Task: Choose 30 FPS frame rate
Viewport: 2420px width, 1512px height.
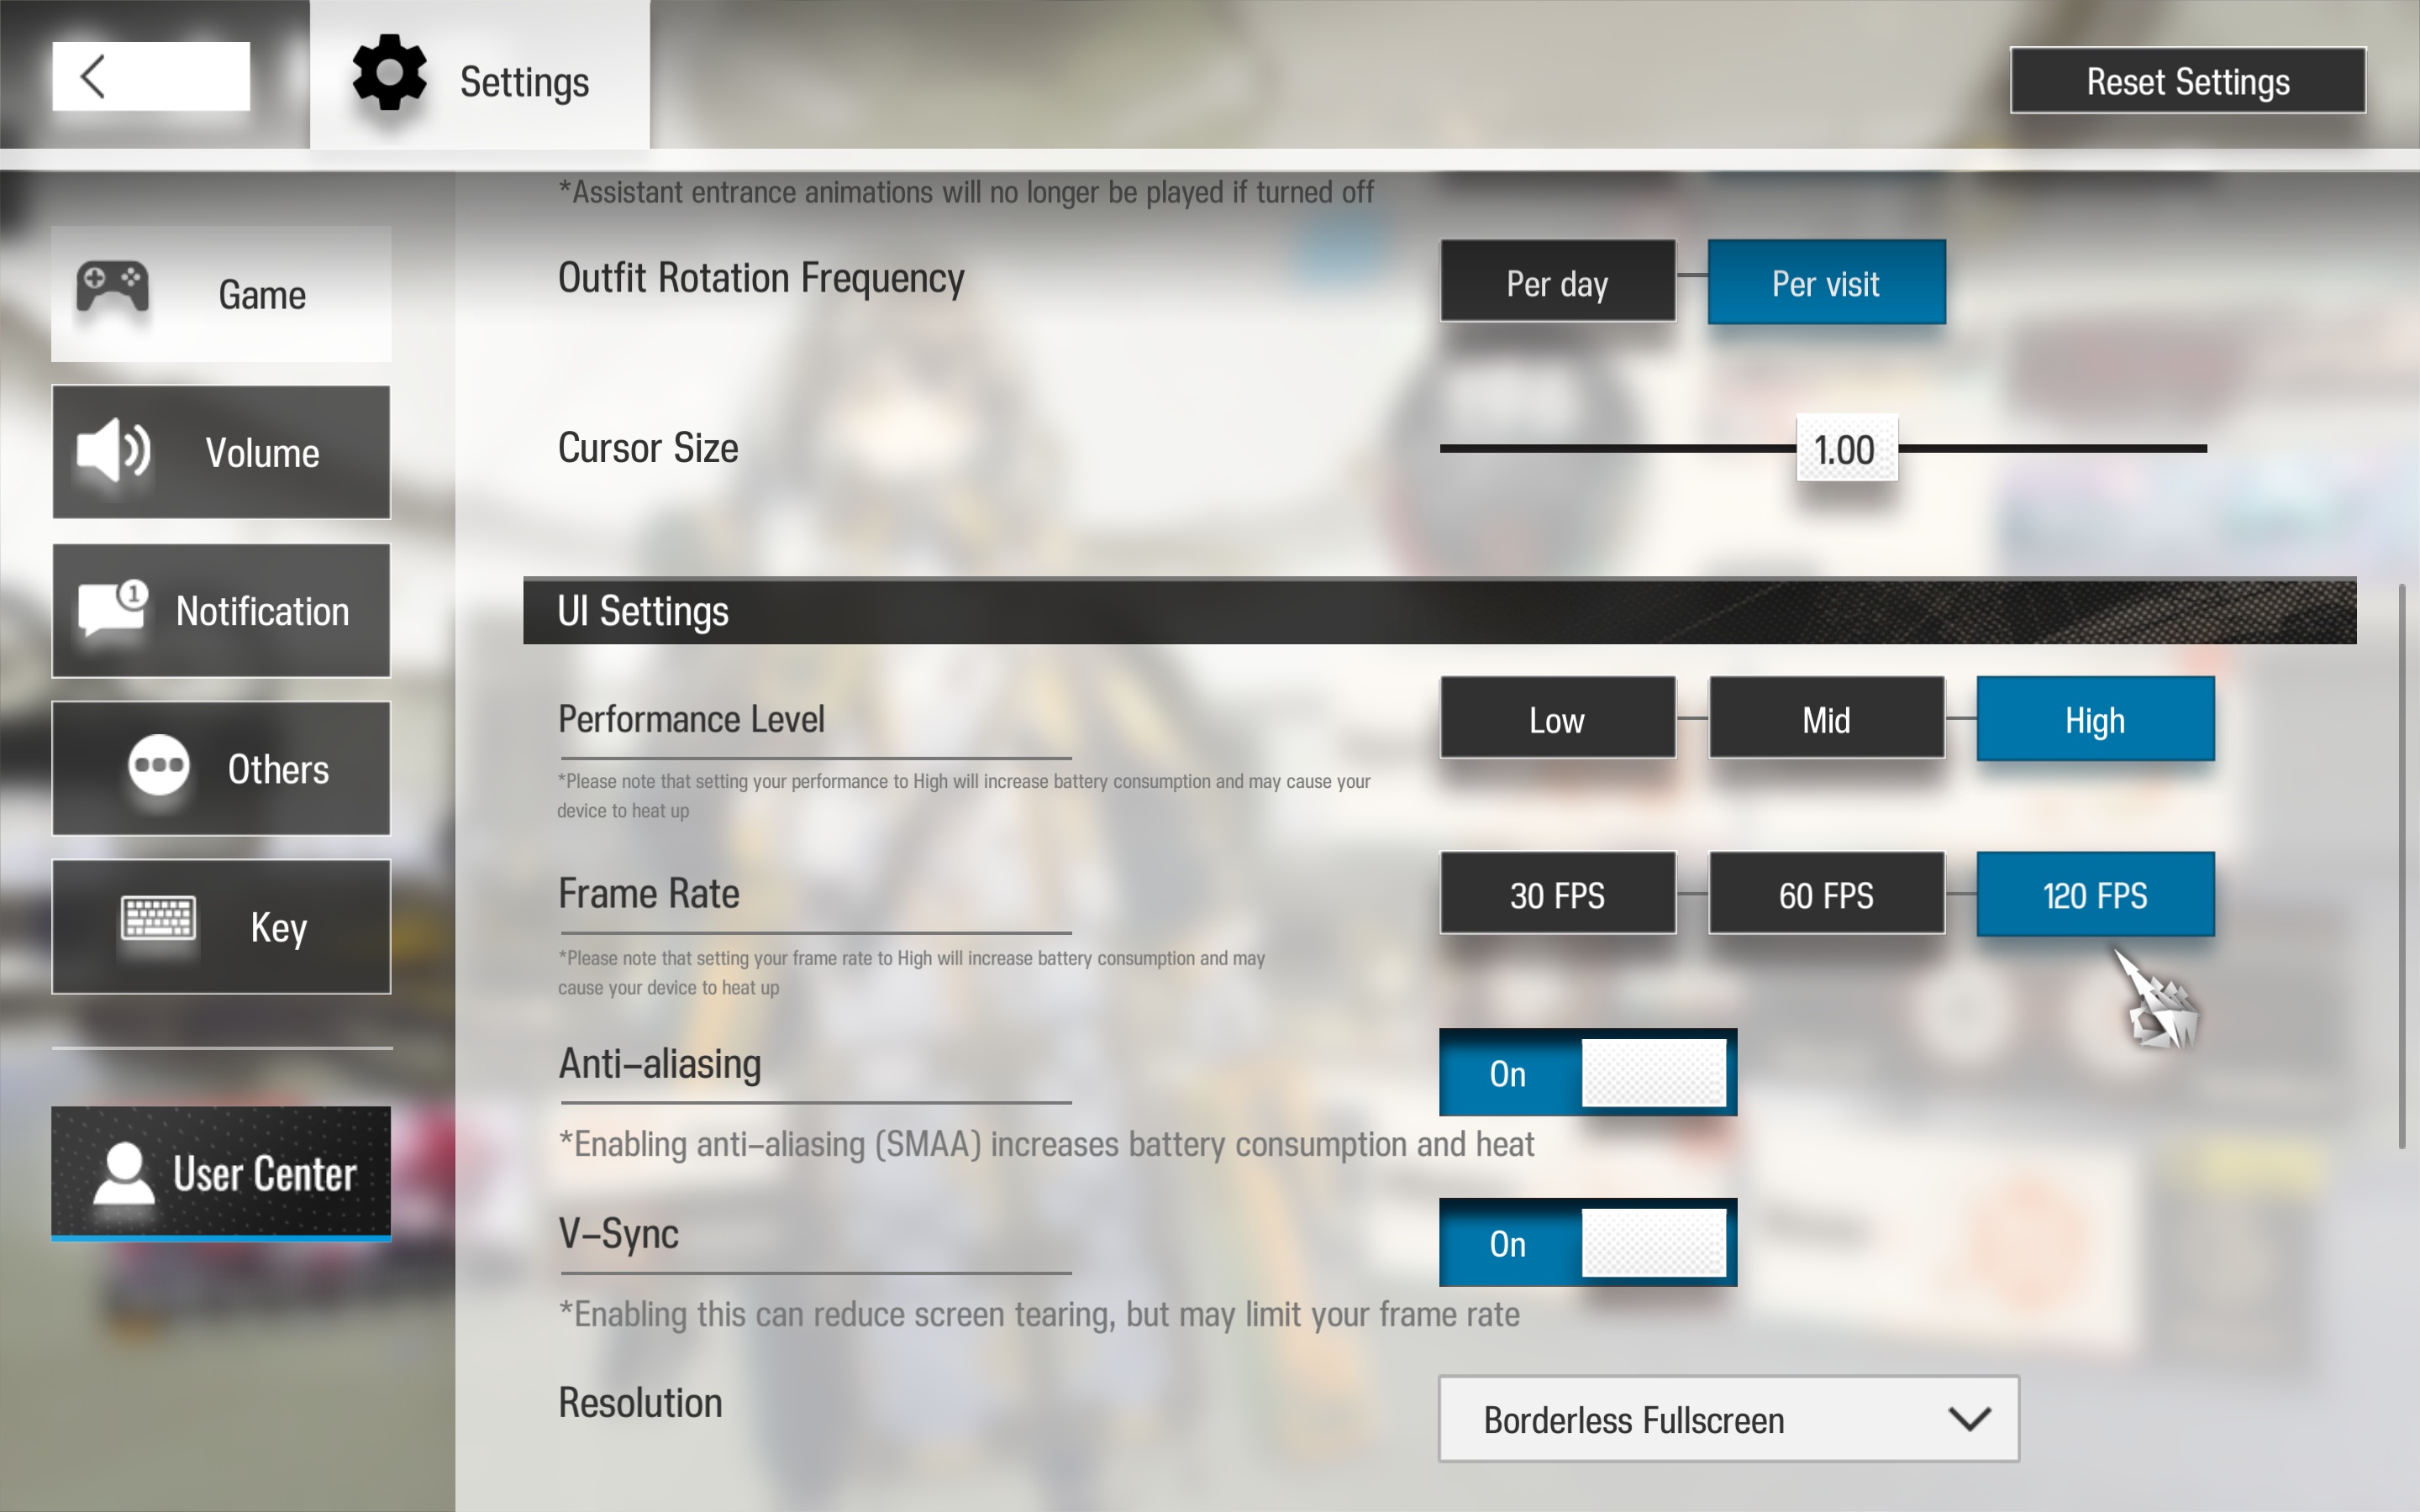Action: tap(1558, 893)
